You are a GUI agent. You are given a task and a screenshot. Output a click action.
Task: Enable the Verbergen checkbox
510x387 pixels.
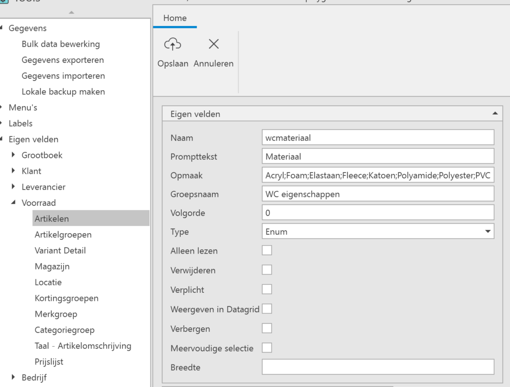point(267,328)
